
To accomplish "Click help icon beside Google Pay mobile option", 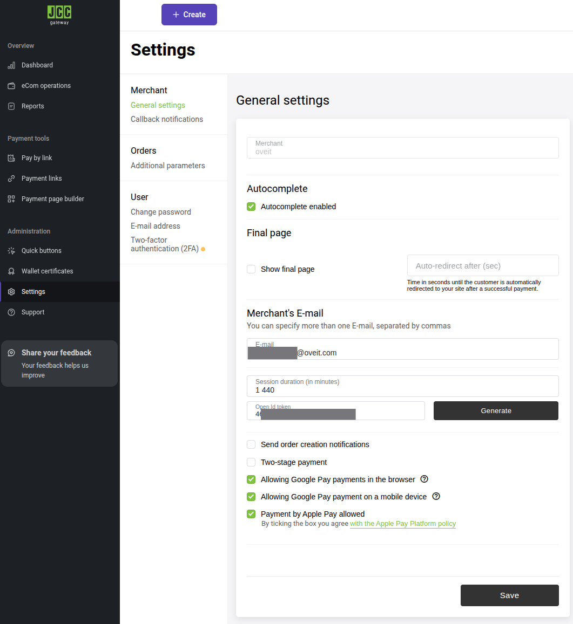I will click(436, 496).
